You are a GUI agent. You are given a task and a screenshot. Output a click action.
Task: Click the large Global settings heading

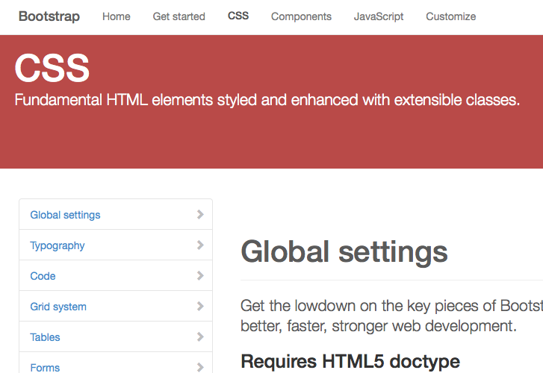(x=344, y=252)
